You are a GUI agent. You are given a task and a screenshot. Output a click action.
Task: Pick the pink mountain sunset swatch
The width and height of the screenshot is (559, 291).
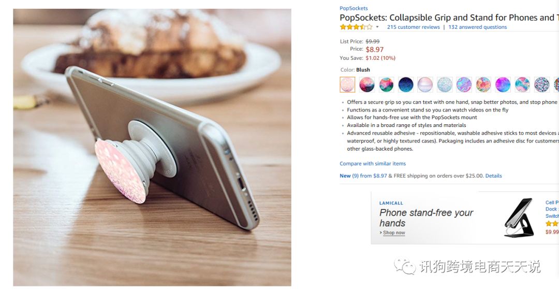367,85
